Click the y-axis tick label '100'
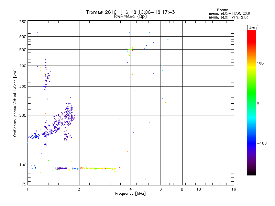The height and width of the screenshot is (206, 275). pyautogui.click(x=23, y=165)
